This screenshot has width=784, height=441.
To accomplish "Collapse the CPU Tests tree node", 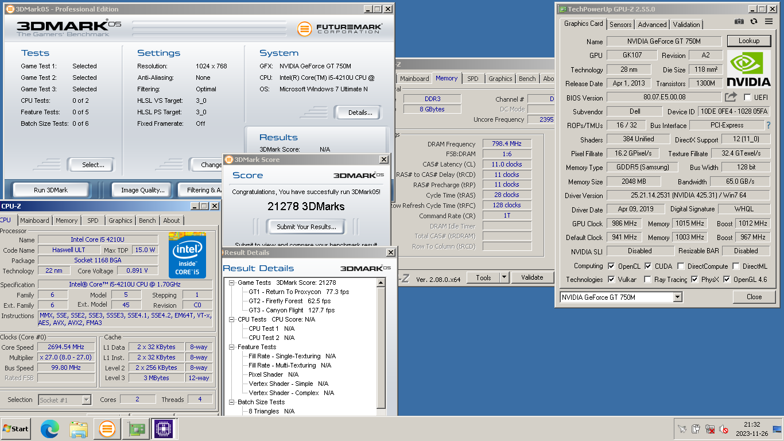I will [232, 319].
